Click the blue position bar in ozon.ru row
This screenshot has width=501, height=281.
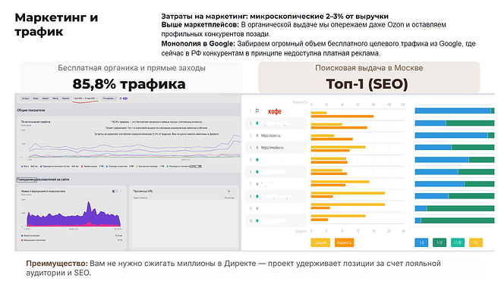tap(451, 136)
